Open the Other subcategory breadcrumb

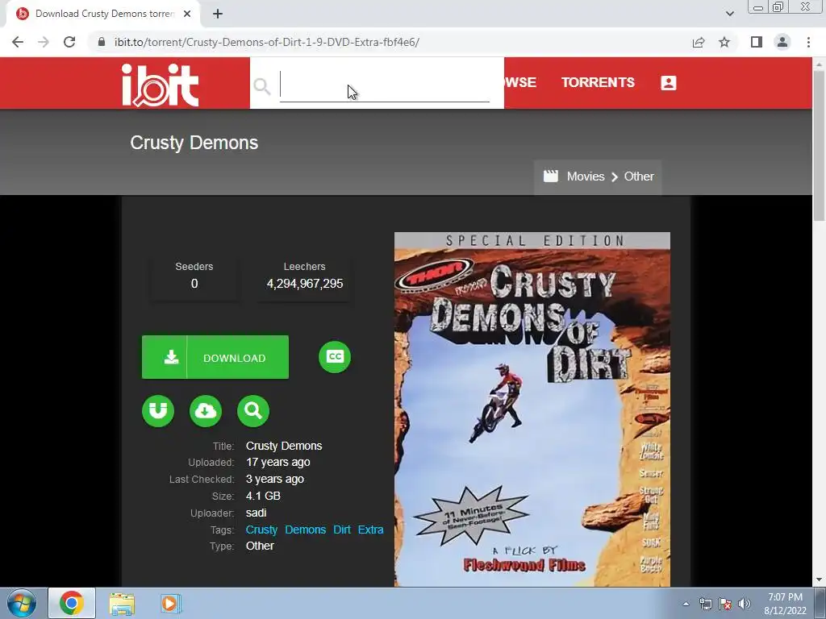tap(639, 177)
